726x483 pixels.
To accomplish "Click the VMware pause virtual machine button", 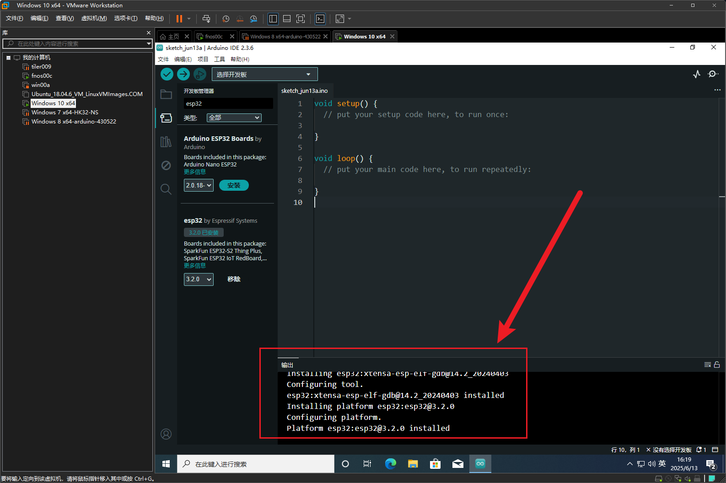I will pos(179,19).
